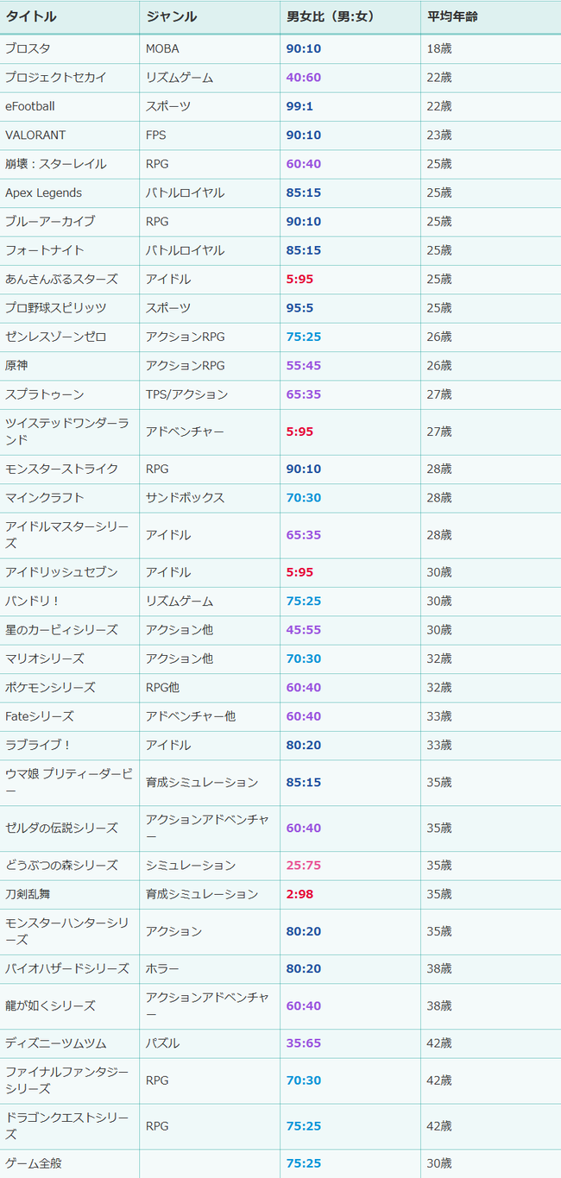Click the 35:65 ratio value

tap(304, 1044)
